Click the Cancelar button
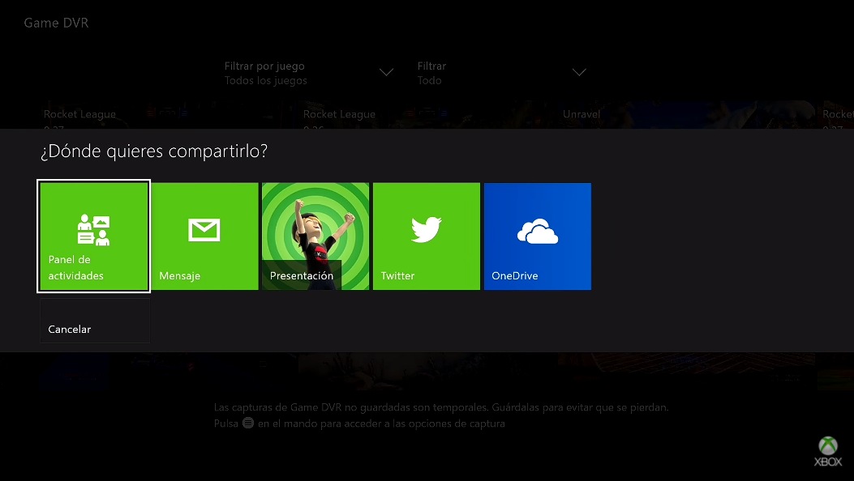854x481 pixels. (x=94, y=321)
